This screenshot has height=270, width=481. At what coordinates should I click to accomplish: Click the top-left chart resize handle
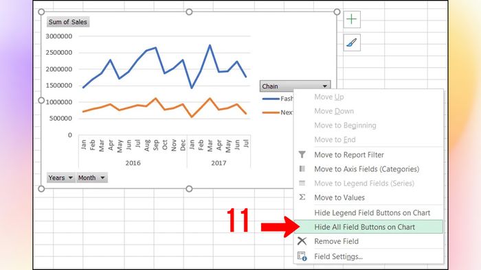pos(41,12)
